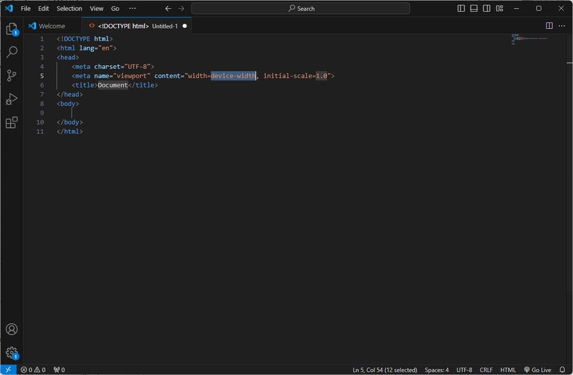Toggle the bottom panel layout button
This screenshot has height=375, width=573.
coord(474,9)
